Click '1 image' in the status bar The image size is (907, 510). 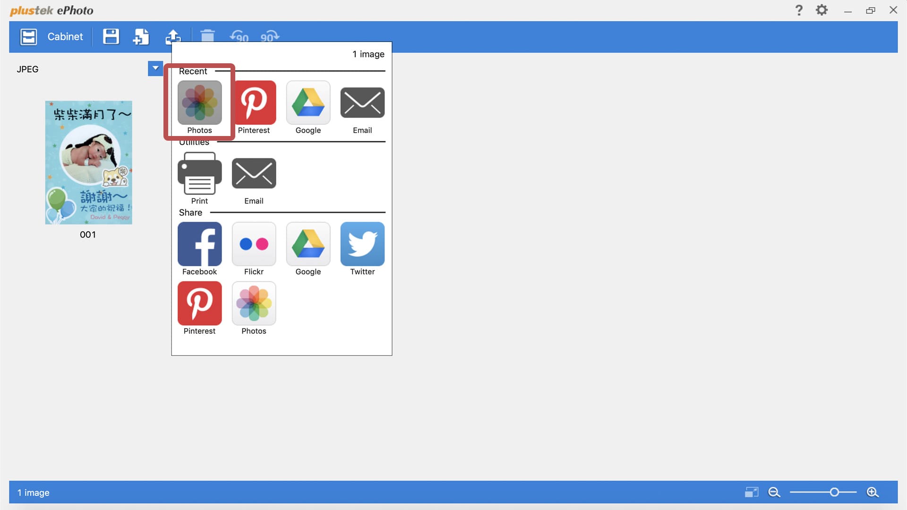(34, 493)
